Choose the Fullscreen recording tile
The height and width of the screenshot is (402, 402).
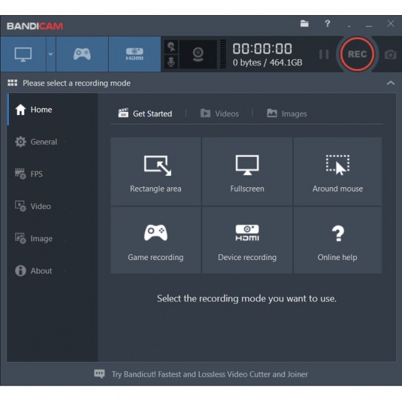pyautogui.click(x=247, y=171)
